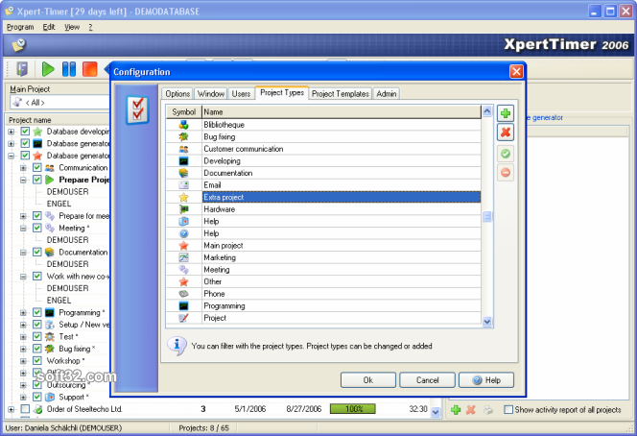637x436 pixels.
Task: Switch to the Admin tab
Action: (x=387, y=94)
